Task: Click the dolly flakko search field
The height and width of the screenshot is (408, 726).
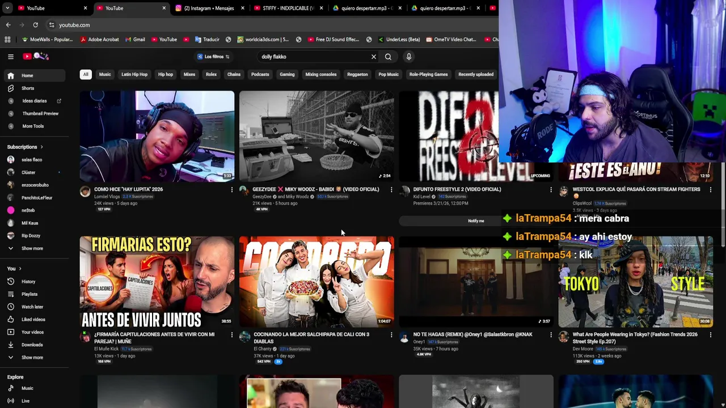Action: coord(315,57)
